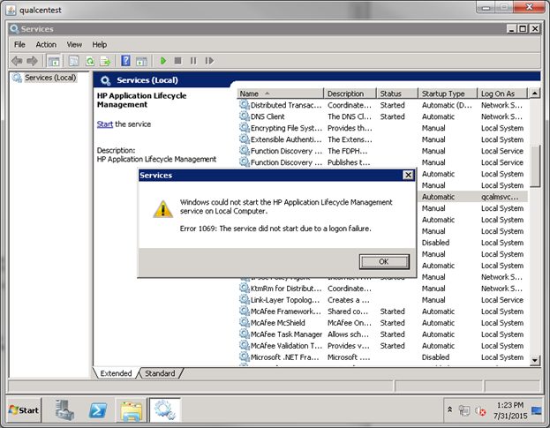Open the Help toolbar icon
This screenshot has height=428, width=550.
pyautogui.click(x=125, y=61)
